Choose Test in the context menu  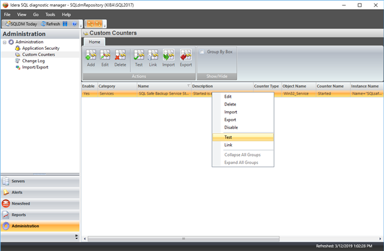(x=243, y=138)
